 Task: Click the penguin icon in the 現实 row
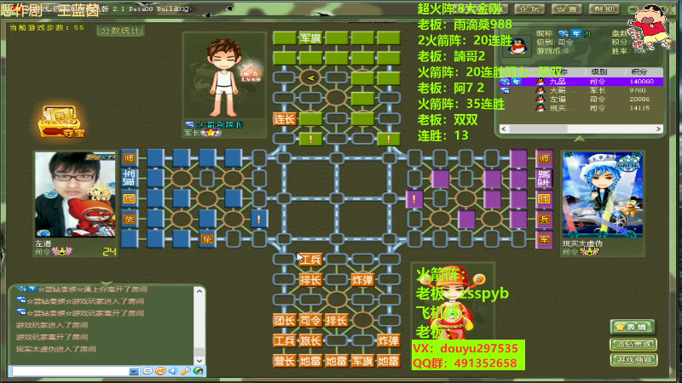[x=540, y=108]
